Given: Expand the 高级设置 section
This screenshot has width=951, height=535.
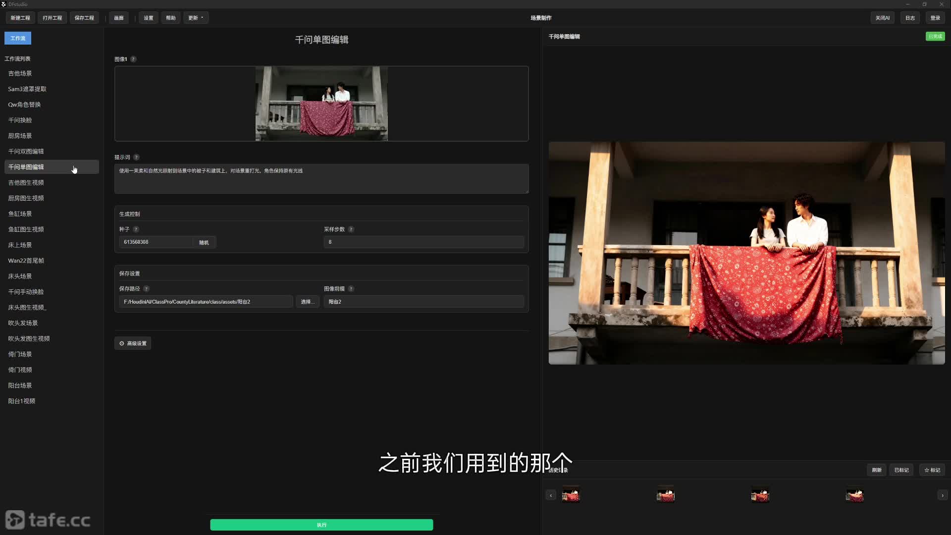Looking at the screenshot, I should 133,343.
